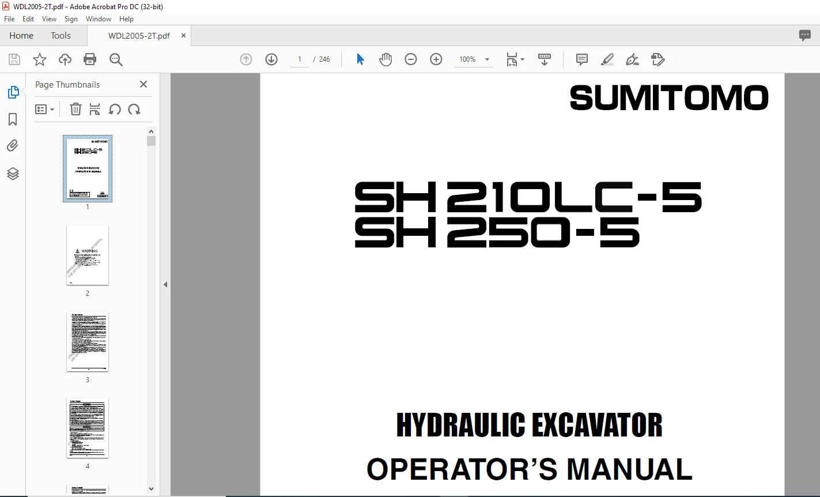Open the Bookmarks panel icon
The image size is (820, 497).
point(13,119)
